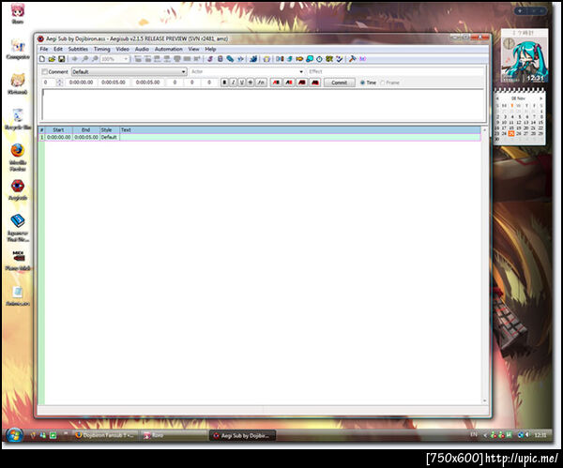Open the Automation Manager icon
Screen dimensions: 563x468
[x=253, y=59]
